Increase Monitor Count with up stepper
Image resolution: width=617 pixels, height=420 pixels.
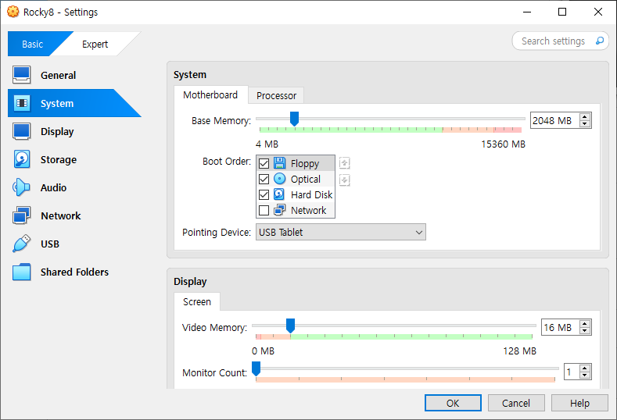pyautogui.click(x=585, y=368)
